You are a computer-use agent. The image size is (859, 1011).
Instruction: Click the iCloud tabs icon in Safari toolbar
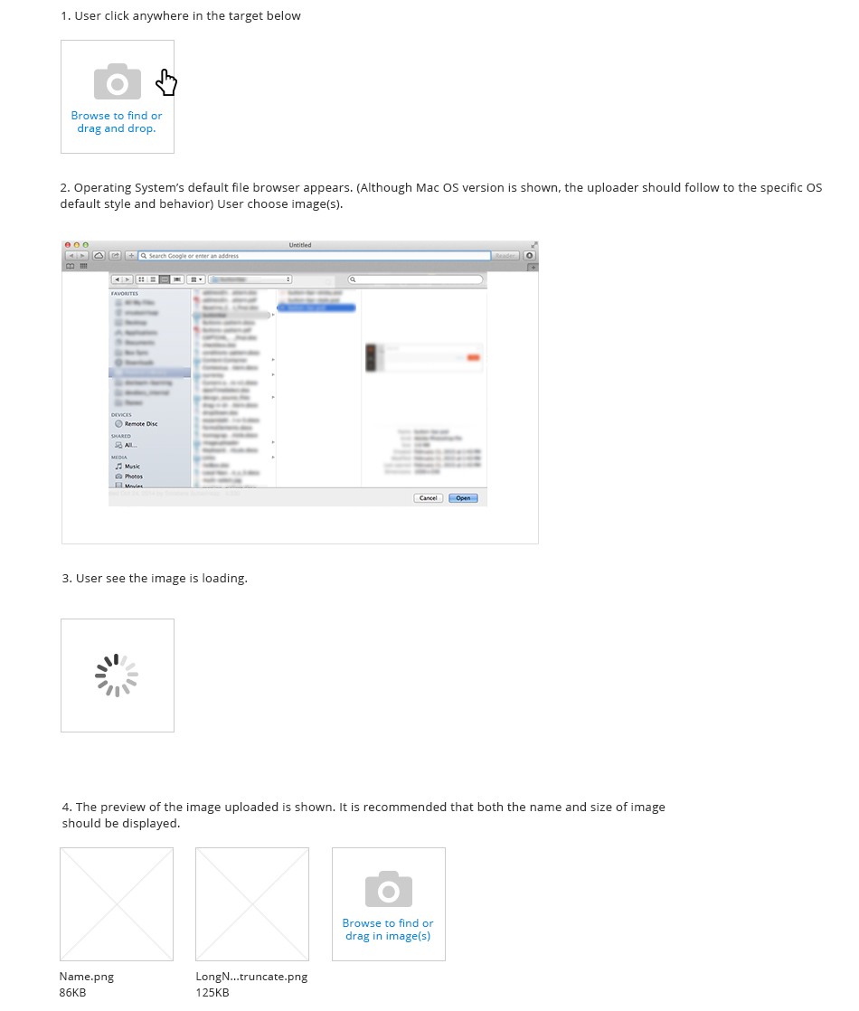point(99,256)
